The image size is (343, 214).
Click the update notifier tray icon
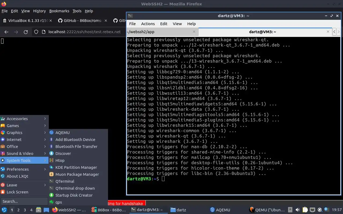(319, 210)
